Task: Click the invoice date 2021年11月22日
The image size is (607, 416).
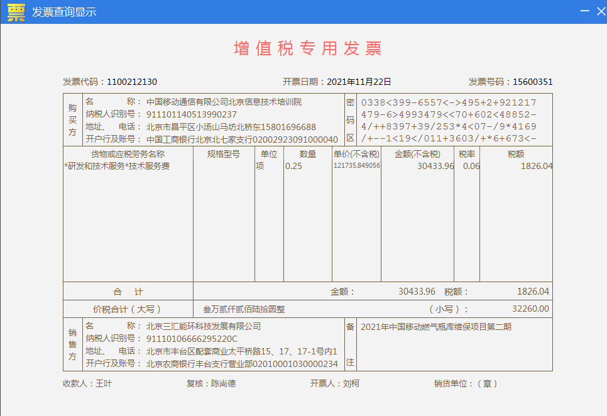Action: (359, 82)
